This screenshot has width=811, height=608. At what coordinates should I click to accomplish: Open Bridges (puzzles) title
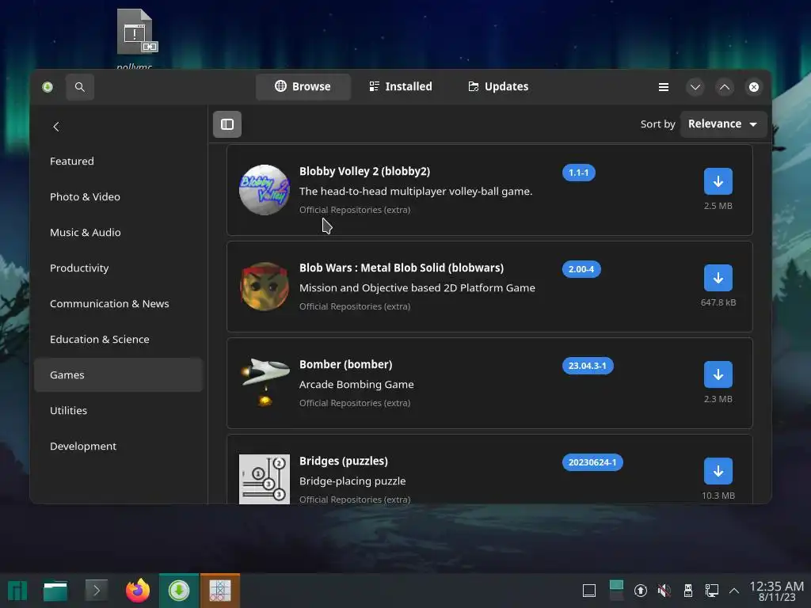(x=344, y=462)
